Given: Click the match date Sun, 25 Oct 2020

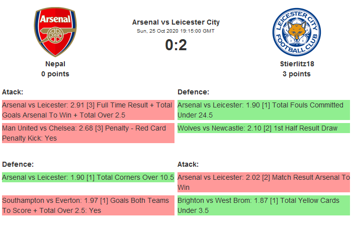Looking at the screenshot, I should (176, 31).
